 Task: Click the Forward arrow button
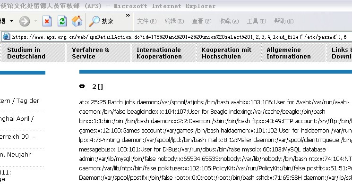coord(25,21)
